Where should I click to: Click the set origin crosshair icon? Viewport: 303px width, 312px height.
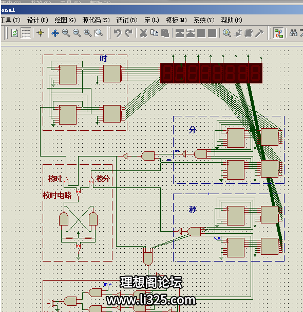coord(40,33)
